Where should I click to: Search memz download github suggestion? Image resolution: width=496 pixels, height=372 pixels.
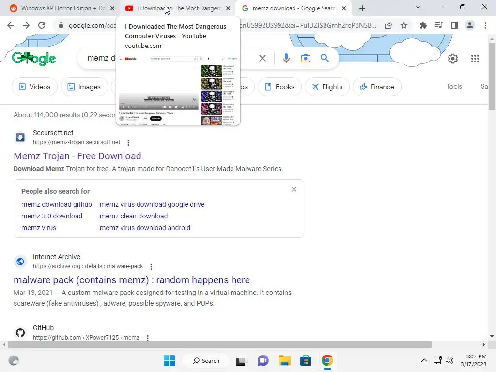[57, 204]
